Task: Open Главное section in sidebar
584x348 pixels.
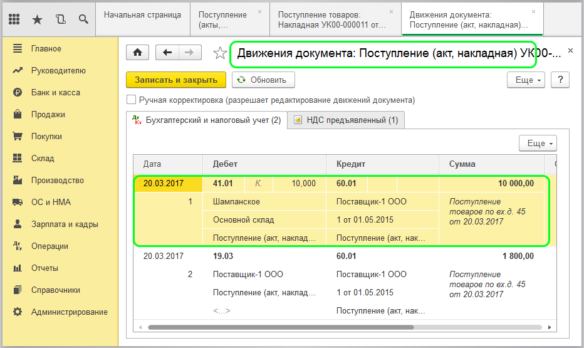Action: [46, 49]
